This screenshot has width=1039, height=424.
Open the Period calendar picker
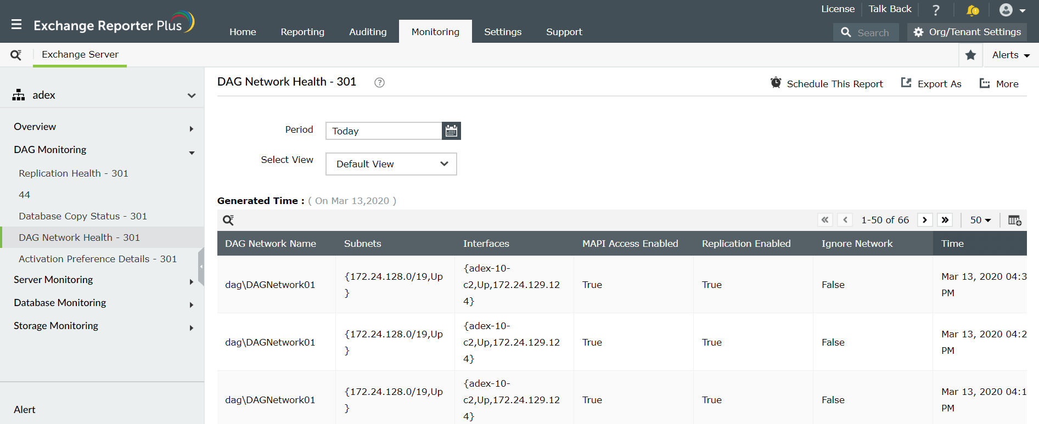click(451, 131)
